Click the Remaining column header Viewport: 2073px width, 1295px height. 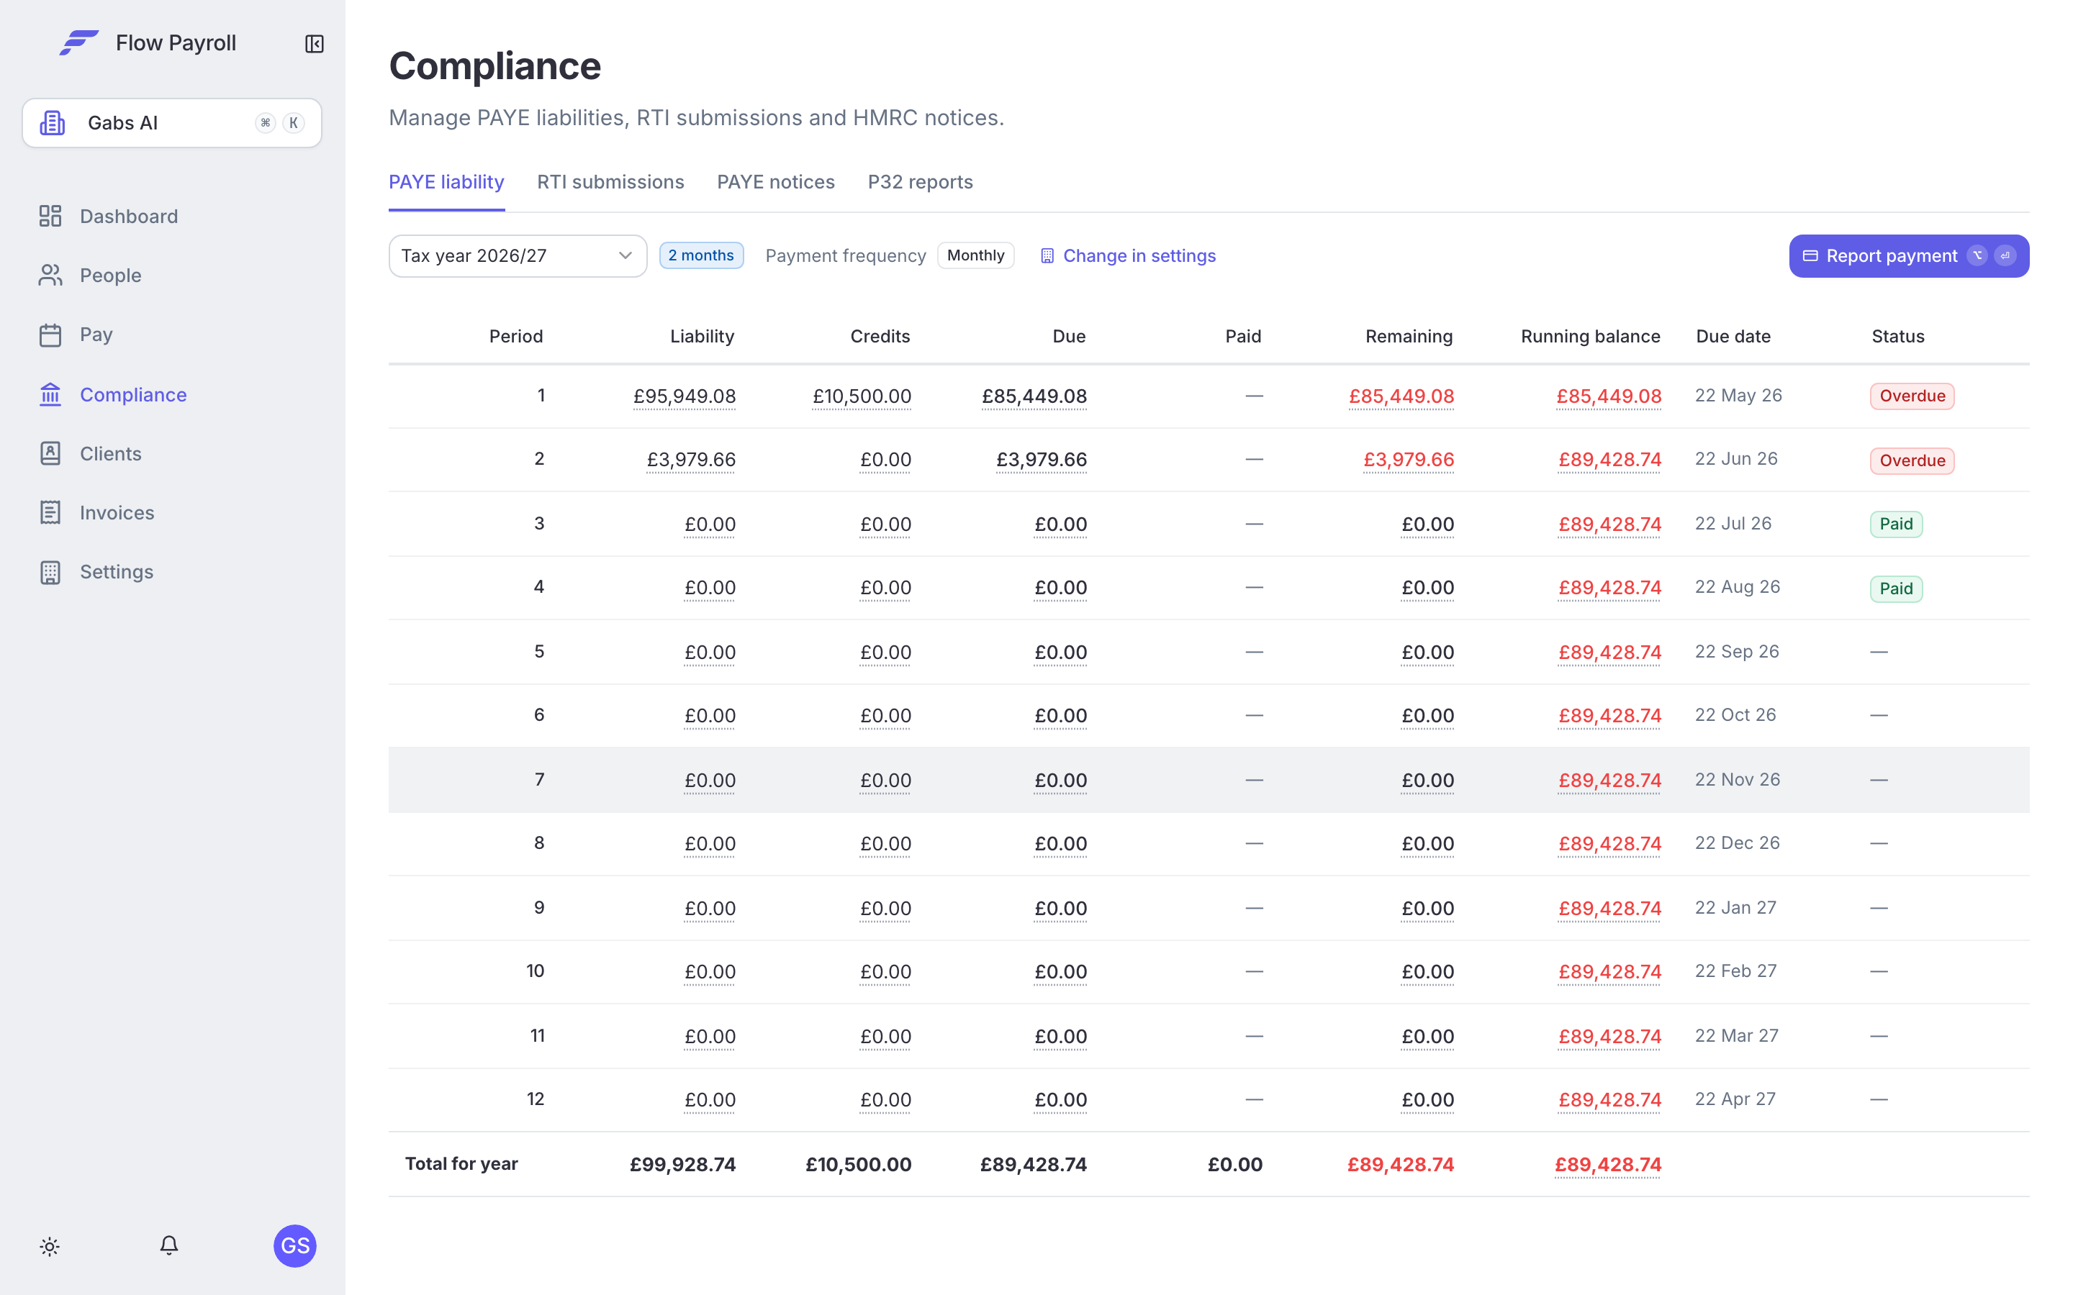click(1409, 337)
